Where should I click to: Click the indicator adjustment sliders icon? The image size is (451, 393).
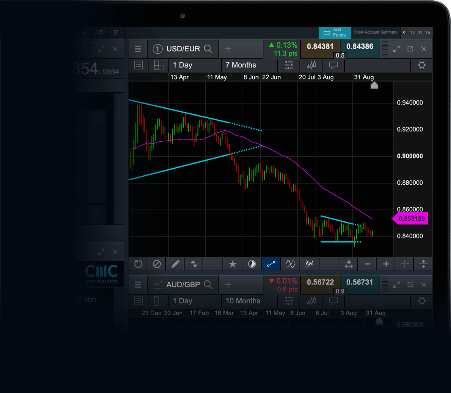pos(289,65)
